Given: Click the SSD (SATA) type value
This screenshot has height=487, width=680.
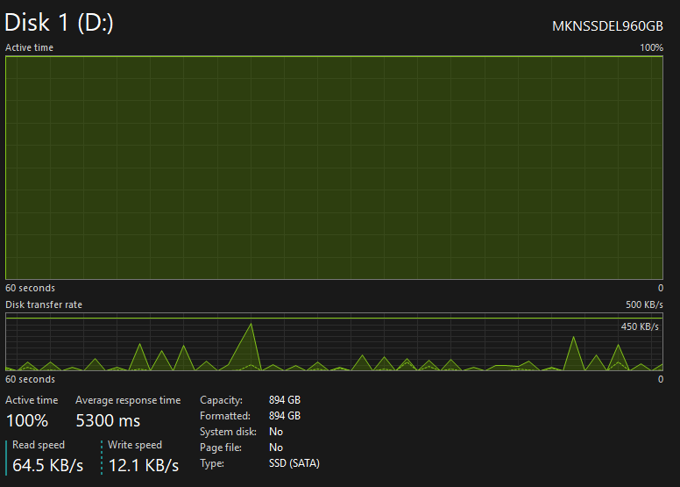Looking at the screenshot, I should pyautogui.click(x=294, y=463).
